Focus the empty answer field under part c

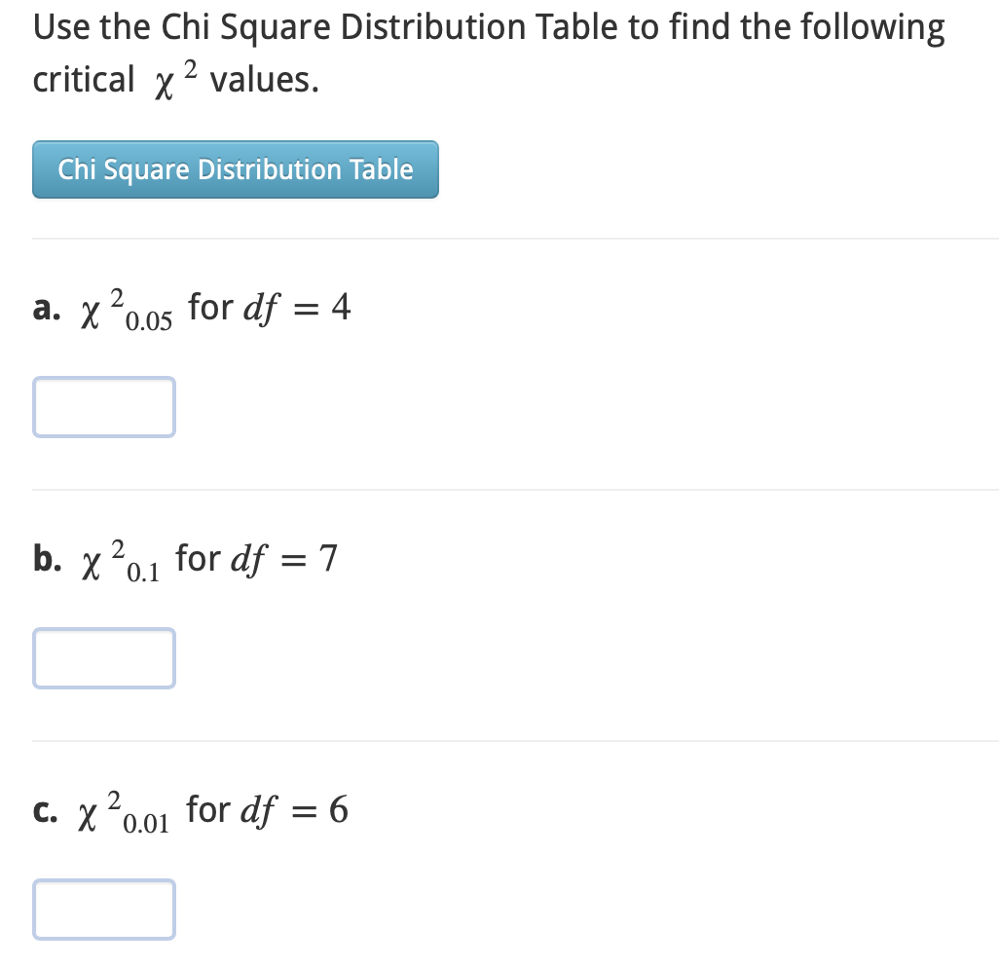[x=104, y=910]
